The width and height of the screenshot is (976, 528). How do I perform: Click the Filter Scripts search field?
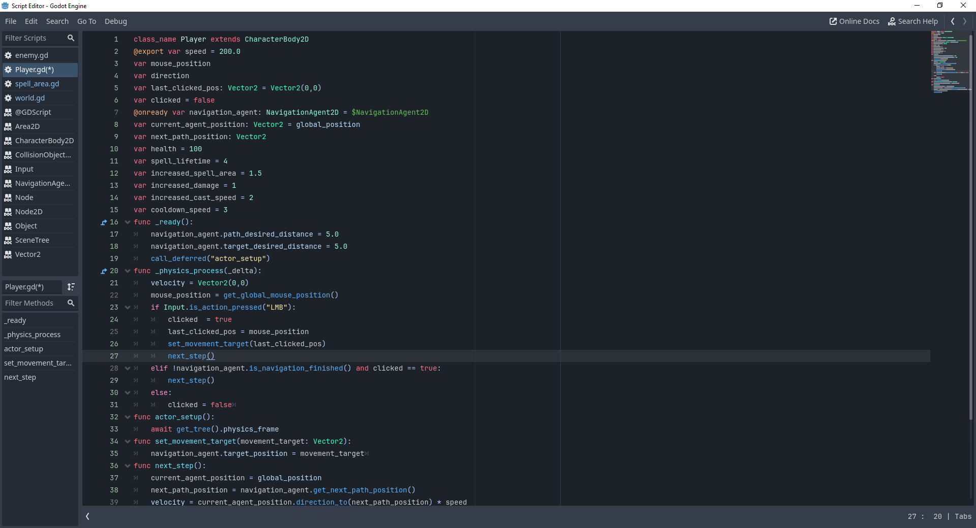(40, 38)
